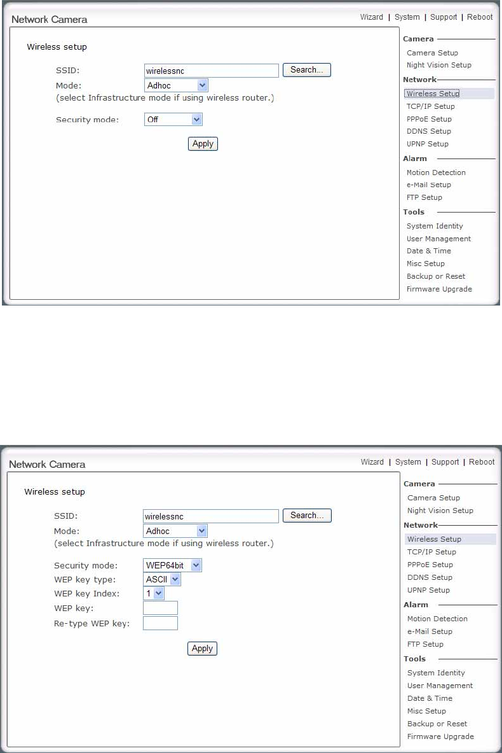This screenshot has width=502, height=753.
Task: Open Mode dropdown in upper panel
Action: point(176,85)
